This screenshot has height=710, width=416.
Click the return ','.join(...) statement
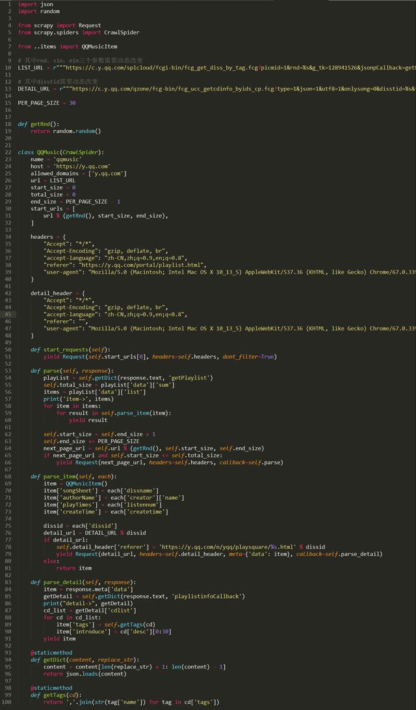pyautogui.click(x=131, y=702)
